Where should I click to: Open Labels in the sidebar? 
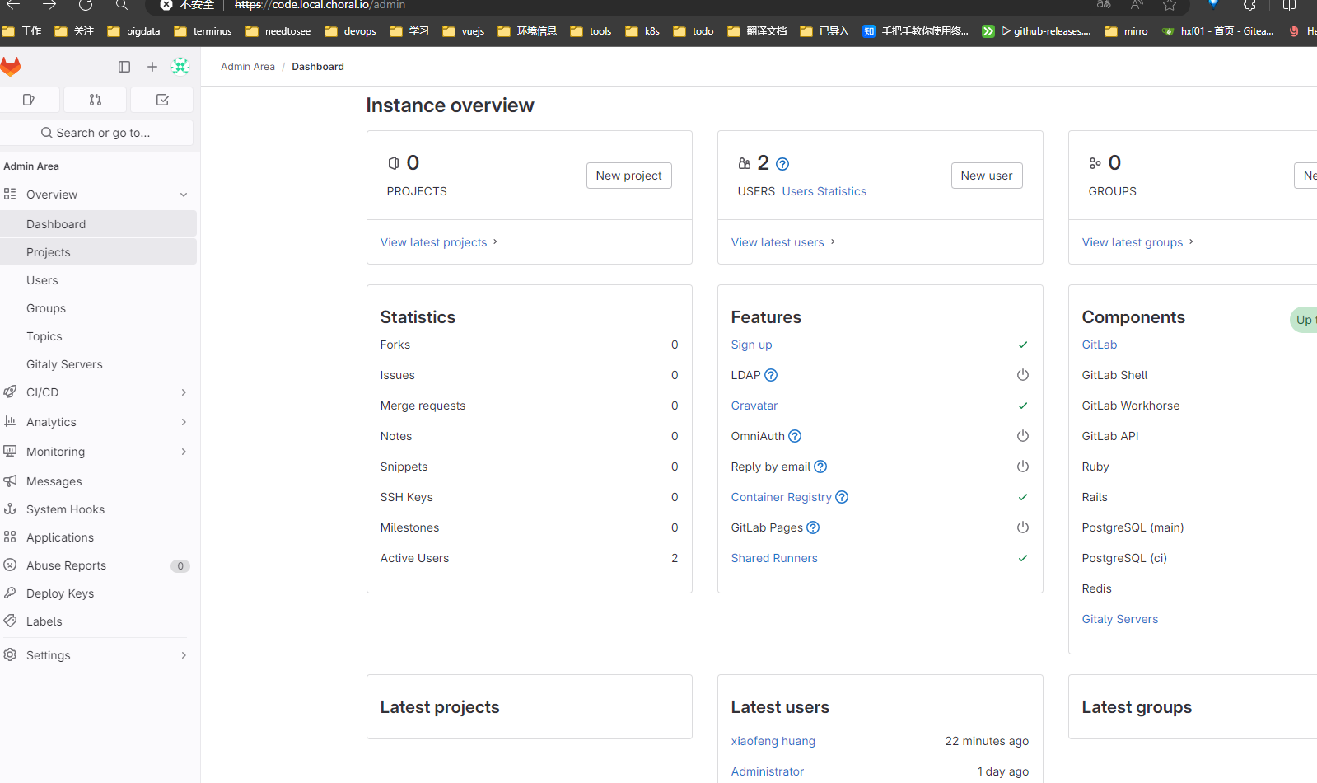98,621
